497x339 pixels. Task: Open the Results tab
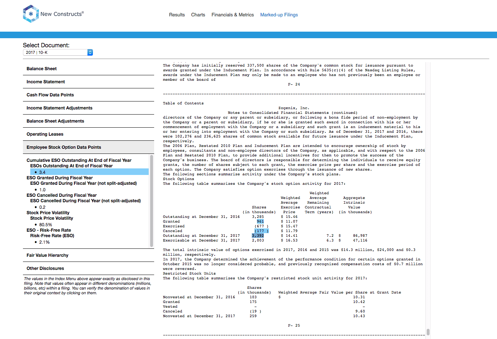(x=177, y=15)
